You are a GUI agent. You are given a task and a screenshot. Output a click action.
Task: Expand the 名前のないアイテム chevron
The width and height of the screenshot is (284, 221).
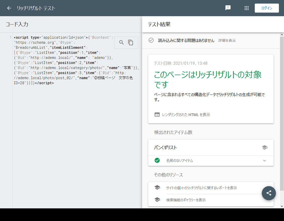point(265,161)
